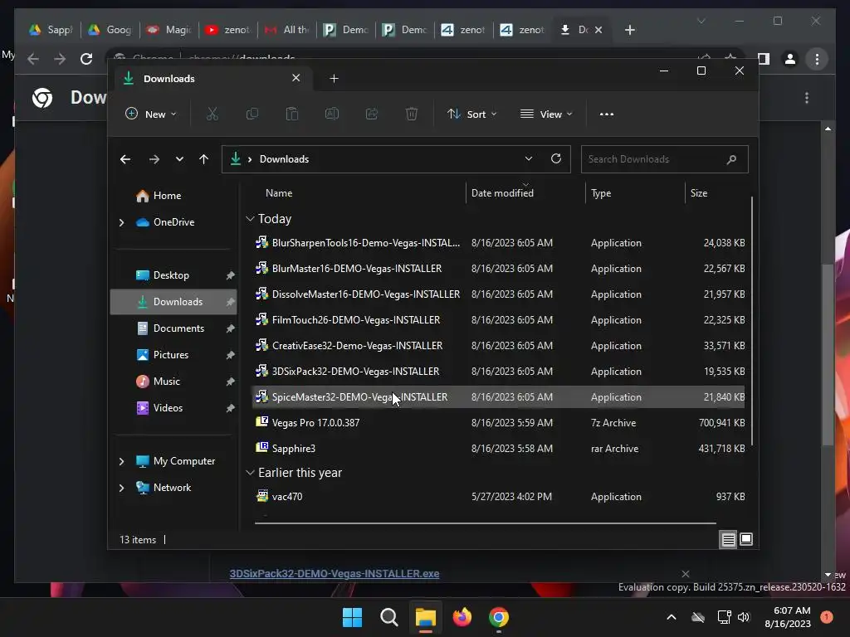This screenshot has width=850, height=637.
Task: Open the New dropdown in Explorer
Action: (151, 114)
